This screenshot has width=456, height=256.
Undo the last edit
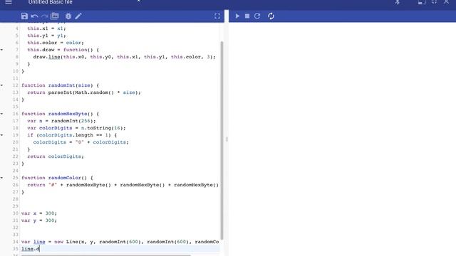point(35,16)
